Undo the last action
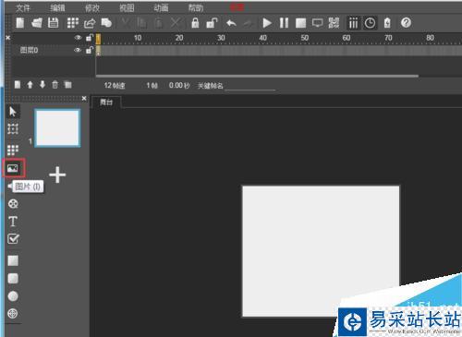Image resolution: width=462 pixels, height=337 pixels. 231,23
